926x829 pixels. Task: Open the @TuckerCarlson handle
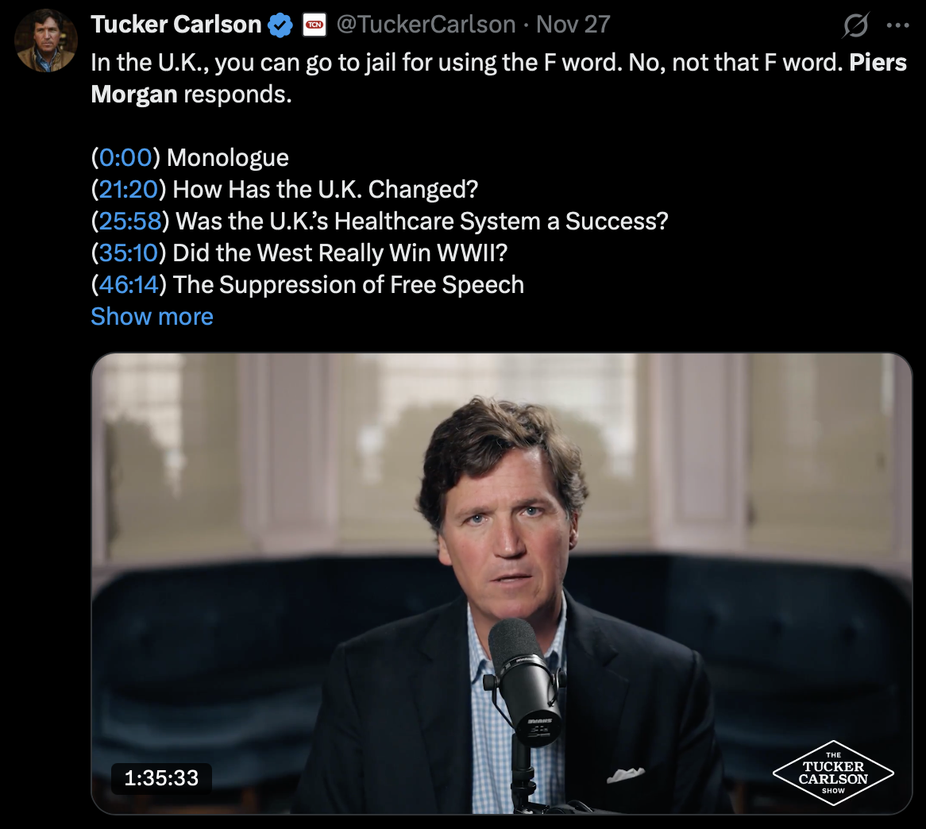[x=424, y=25]
